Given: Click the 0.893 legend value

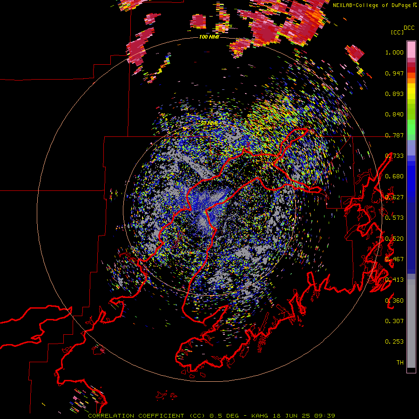Looking at the screenshot, I should [394, 94].
